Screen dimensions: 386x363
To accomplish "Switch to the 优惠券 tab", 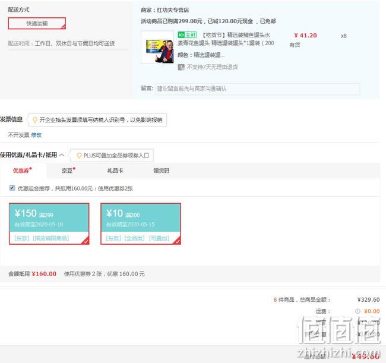I will (23, 171).
